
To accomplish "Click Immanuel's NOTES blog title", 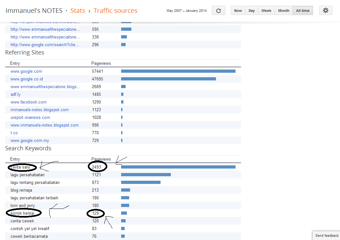I will (x=34, y=11).
